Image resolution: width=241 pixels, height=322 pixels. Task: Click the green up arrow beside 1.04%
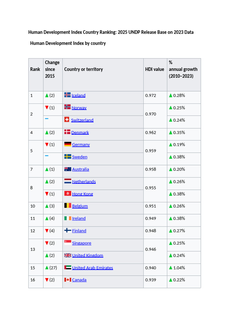pyautogui.click(x=170, y=268)
